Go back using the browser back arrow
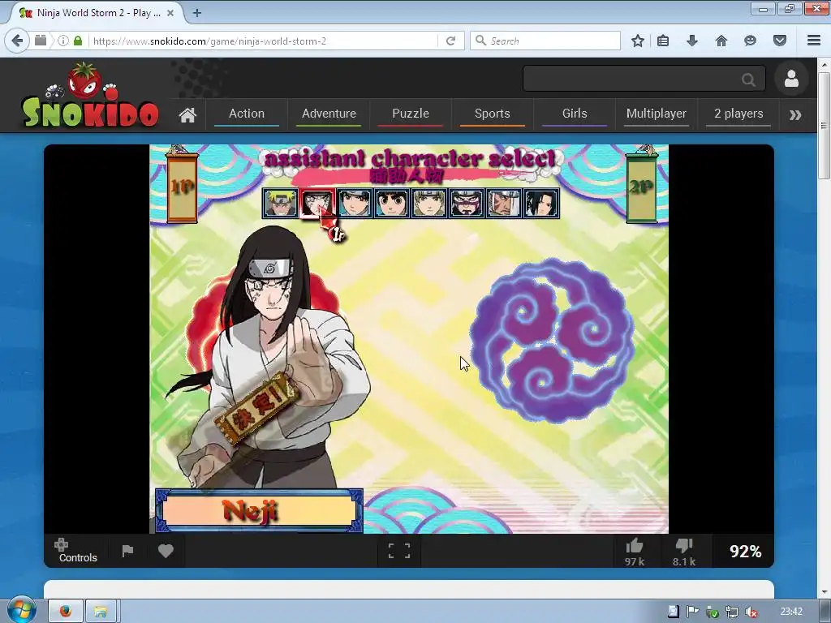Viewport: 831px width, 623px height. click(18, 41)
